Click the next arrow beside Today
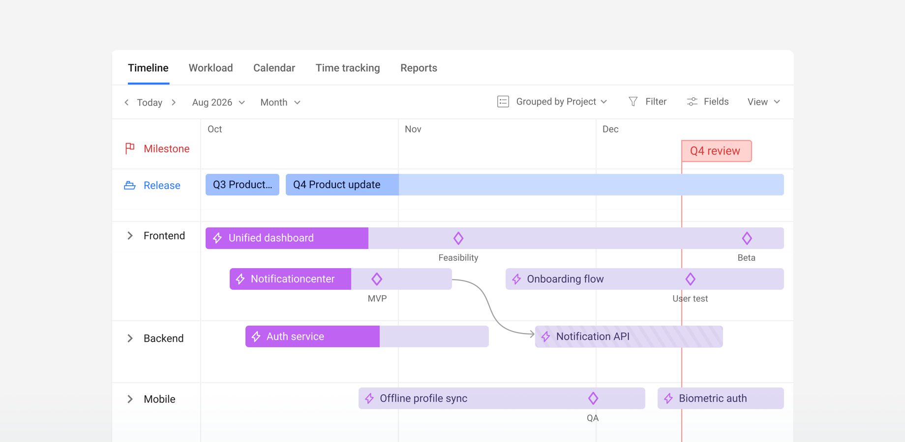Screen dimensions: 905x442 [x=174, y=102]
